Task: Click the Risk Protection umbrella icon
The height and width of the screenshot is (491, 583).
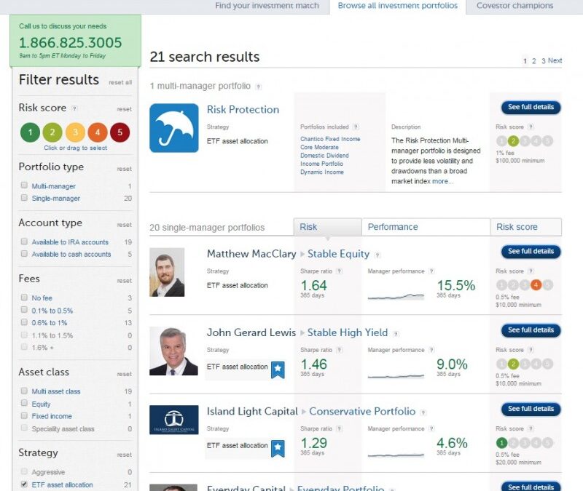Action: pyautogui.click(x=173, y=128)
